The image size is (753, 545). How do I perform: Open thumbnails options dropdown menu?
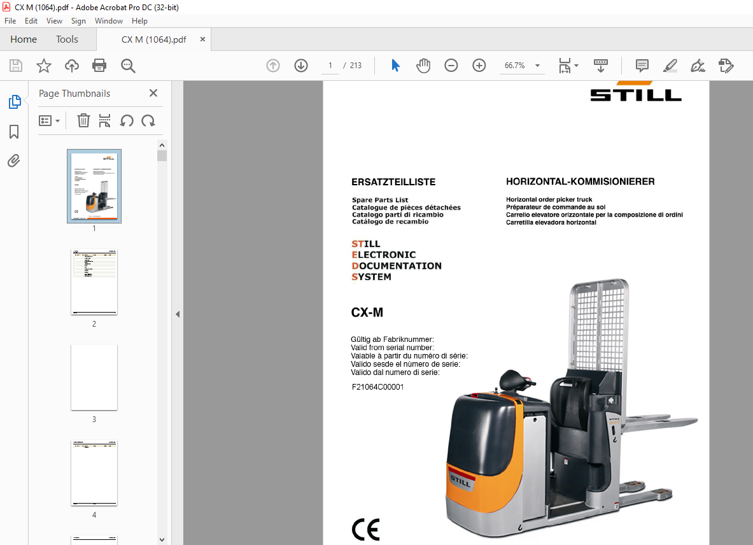click(49, 120)
